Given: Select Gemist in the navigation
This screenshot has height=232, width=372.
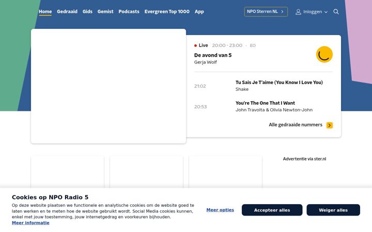Looking at the screenshot, I should point(105,11).
